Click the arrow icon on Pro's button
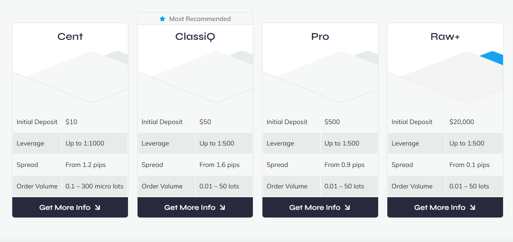Viewport: 513px width, 242px height. coord(347,208)
